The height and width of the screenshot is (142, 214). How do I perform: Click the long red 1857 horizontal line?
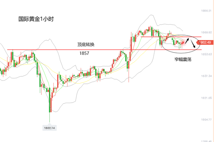click(x=104, y=50)
